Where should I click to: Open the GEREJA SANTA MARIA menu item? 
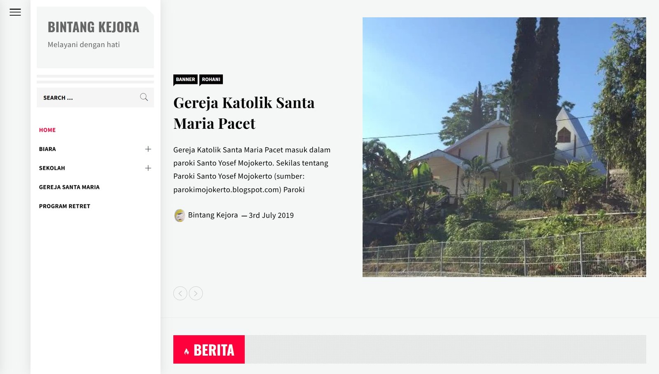[69, 187]
